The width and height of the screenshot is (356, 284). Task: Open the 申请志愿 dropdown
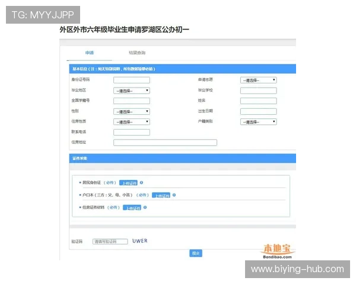pyautogui.click(x=258, y=80)
